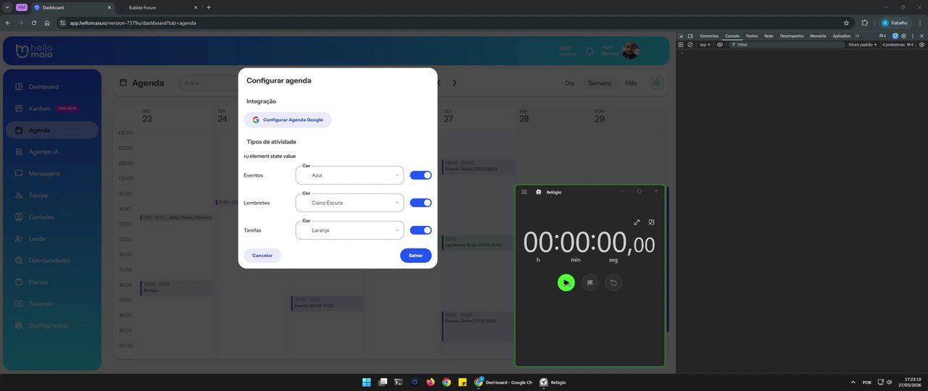Open Oportunidades in the sidebar
This screenshot has width=928, height=391.
point(52,261)
